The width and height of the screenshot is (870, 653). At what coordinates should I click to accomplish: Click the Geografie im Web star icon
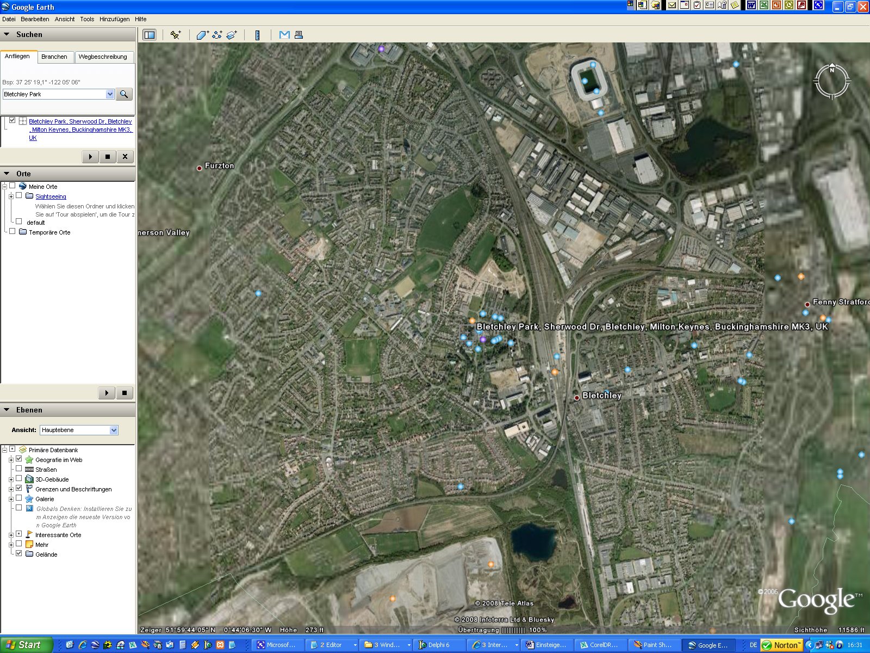coord(29,460)
